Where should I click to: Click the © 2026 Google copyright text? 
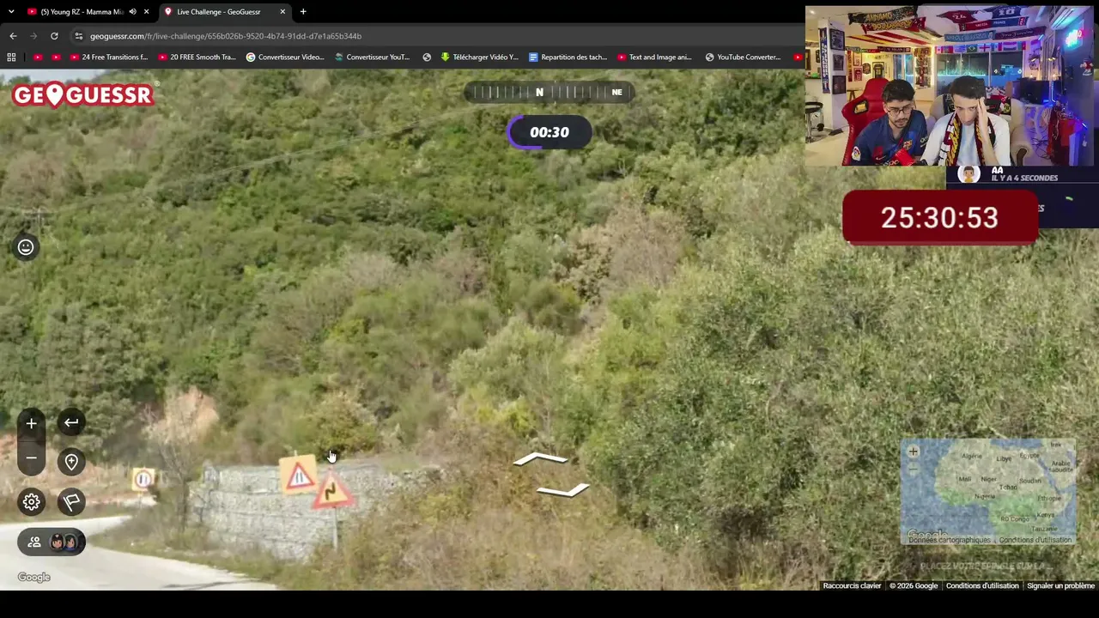pyautogui.click(x=914, y=585)
